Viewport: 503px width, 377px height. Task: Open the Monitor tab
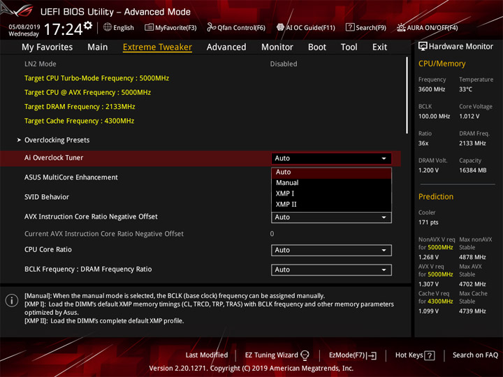[x=277, y=47]
